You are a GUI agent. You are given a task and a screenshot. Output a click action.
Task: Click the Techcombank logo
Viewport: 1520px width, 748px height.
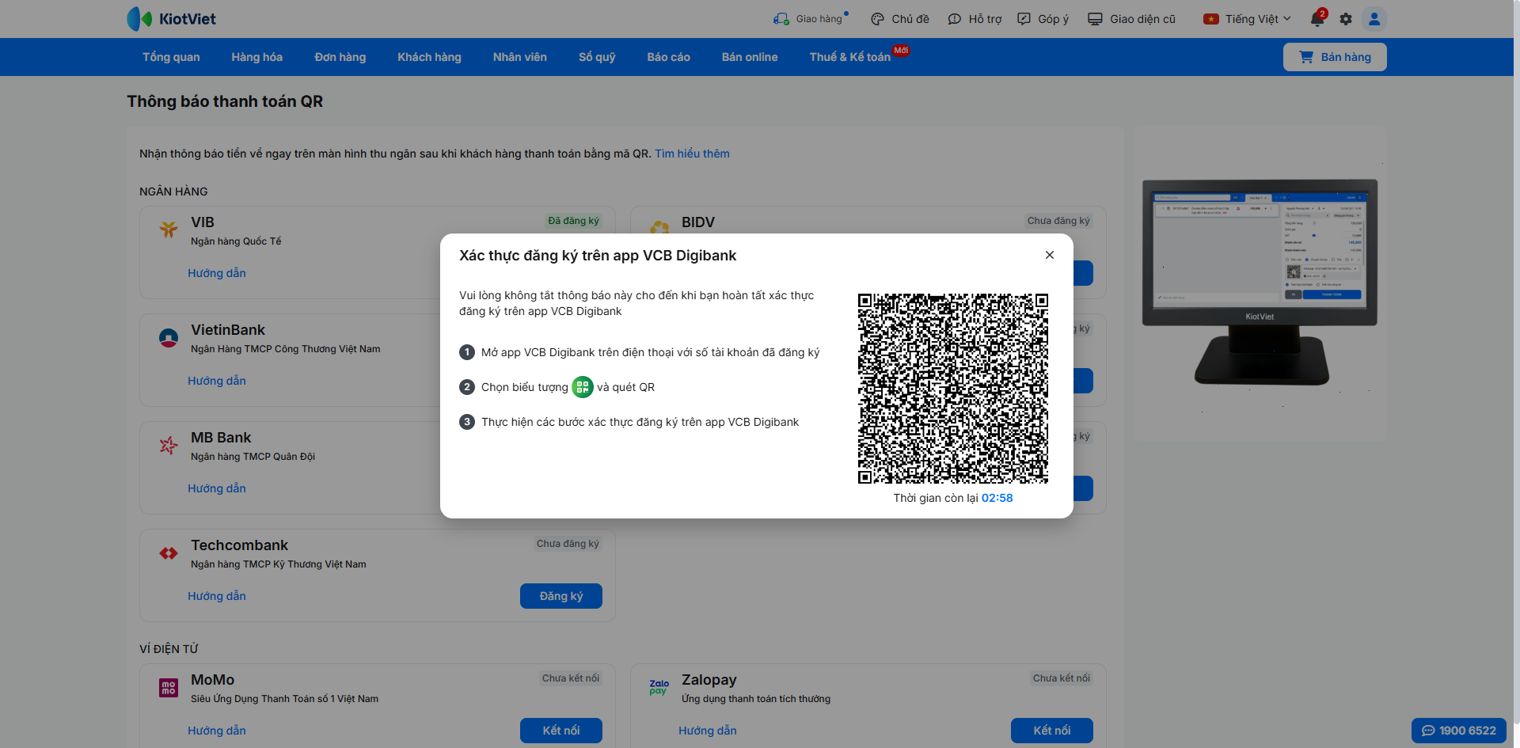169,553
